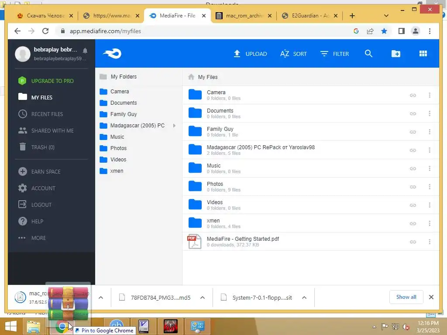Copy share link for Documents folder
The image size is (447, 335).
(x=413, y=114)
